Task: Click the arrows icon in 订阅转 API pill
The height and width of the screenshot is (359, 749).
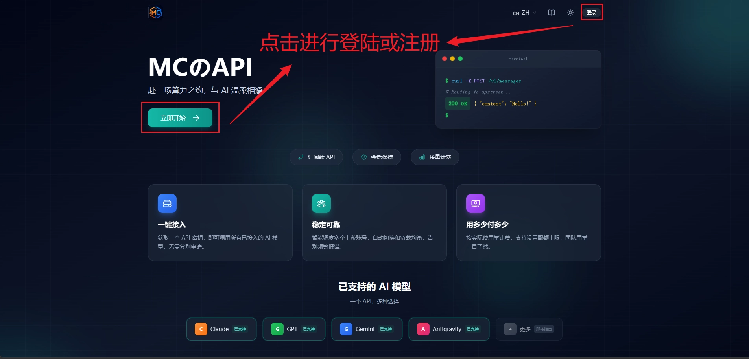Action: 301,157
